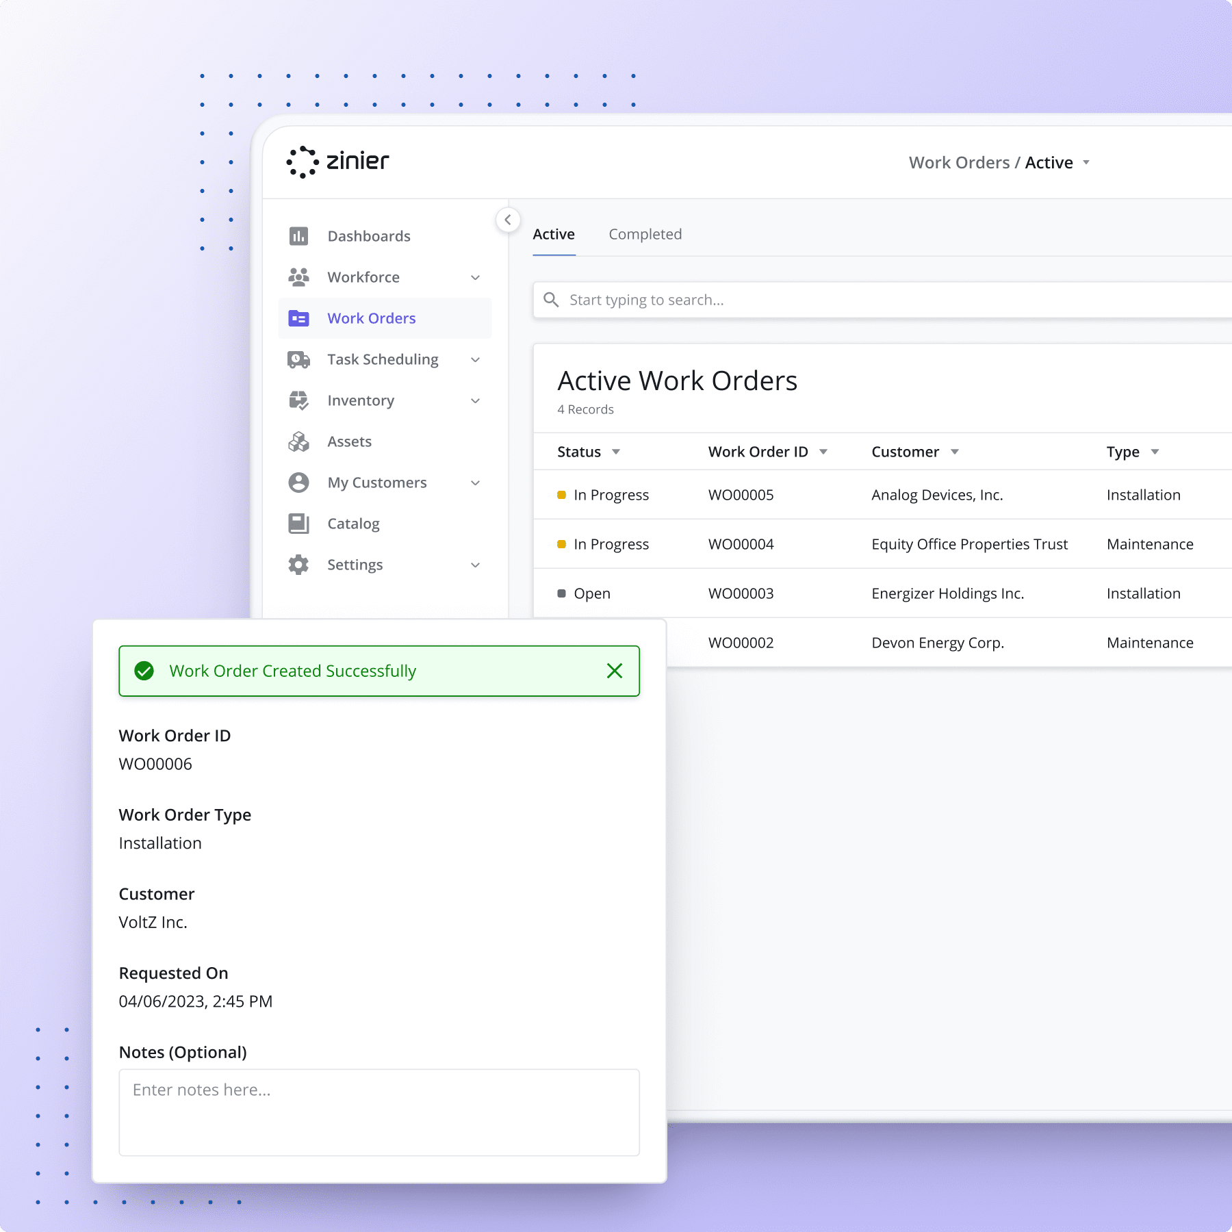
Task: Click the Workforce people icon
Action: click(x=298, y=277)
